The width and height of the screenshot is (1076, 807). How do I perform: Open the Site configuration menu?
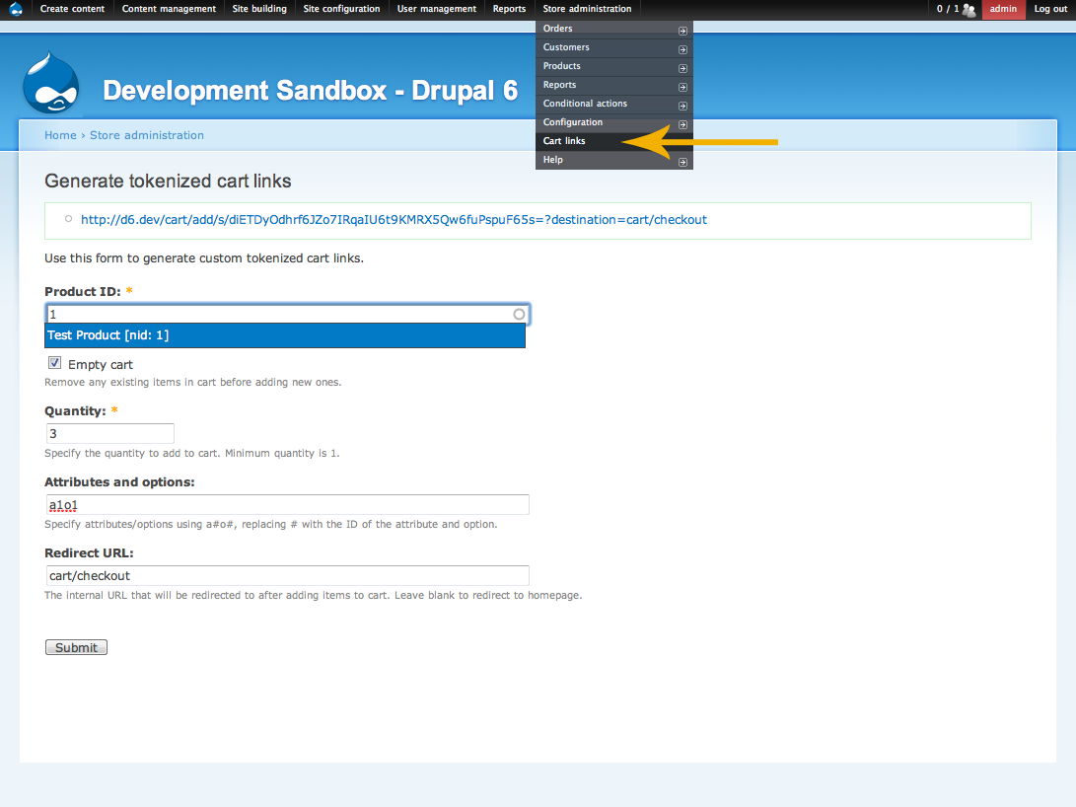pos(340,9)
